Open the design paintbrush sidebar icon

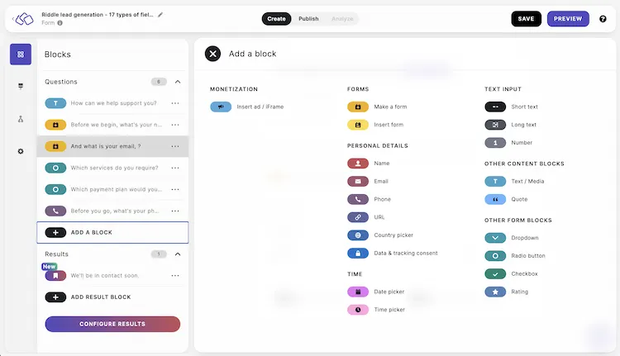[x=21, y=86]
